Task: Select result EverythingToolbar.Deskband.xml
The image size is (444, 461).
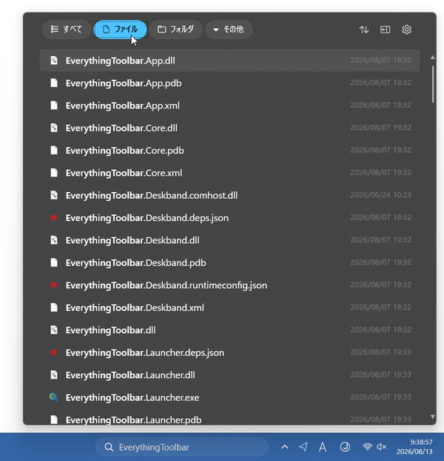Action: 229,307
